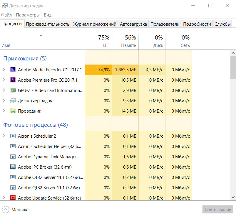Click the scrollbar up arrow

[233, 53]
